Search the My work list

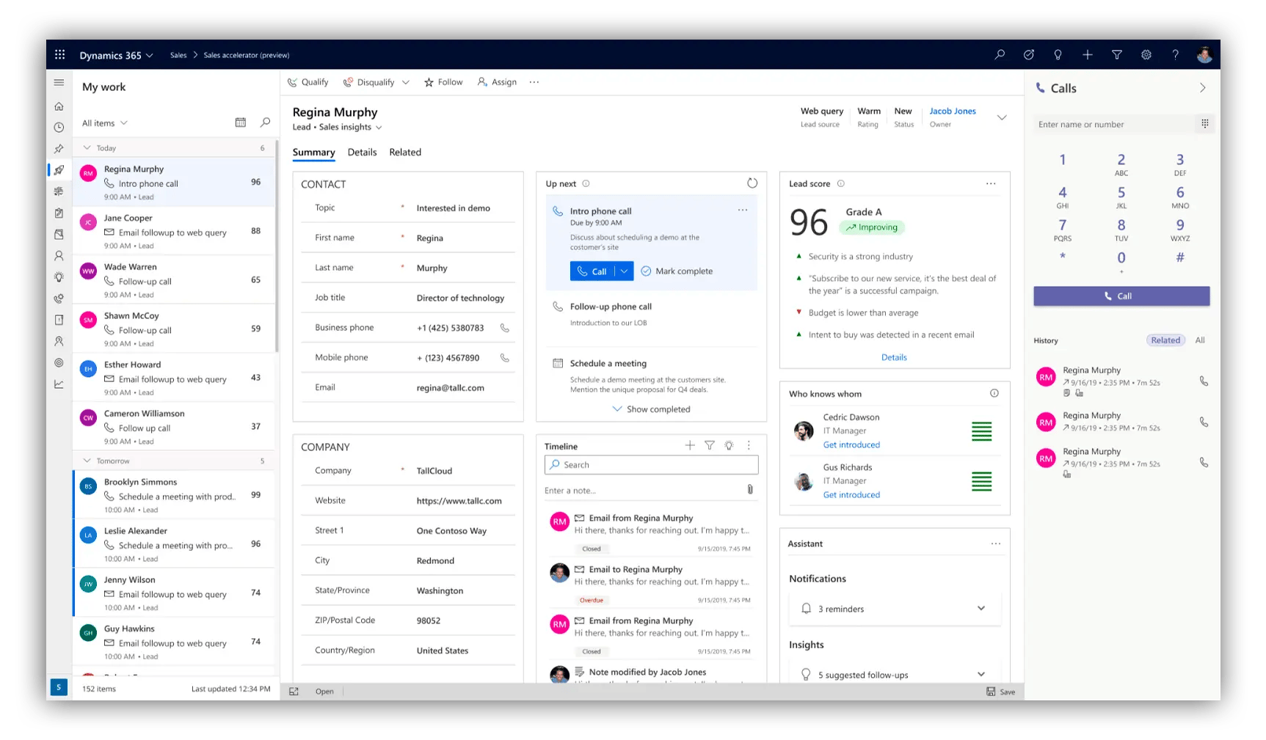[x=265, y=122]
